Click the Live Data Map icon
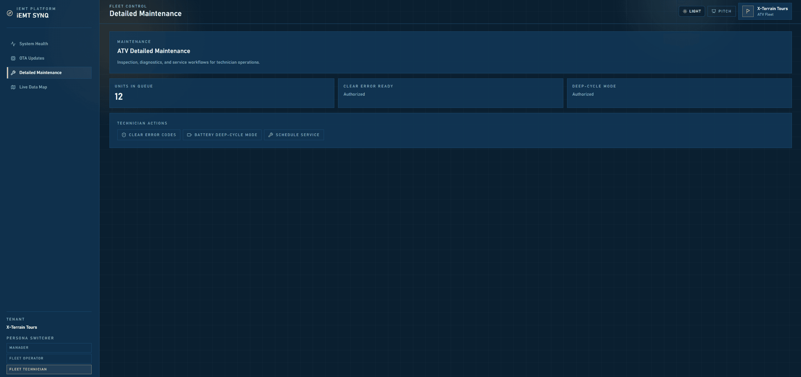The width and height of the screenshot is (801, 377). [x=13, y=87]
